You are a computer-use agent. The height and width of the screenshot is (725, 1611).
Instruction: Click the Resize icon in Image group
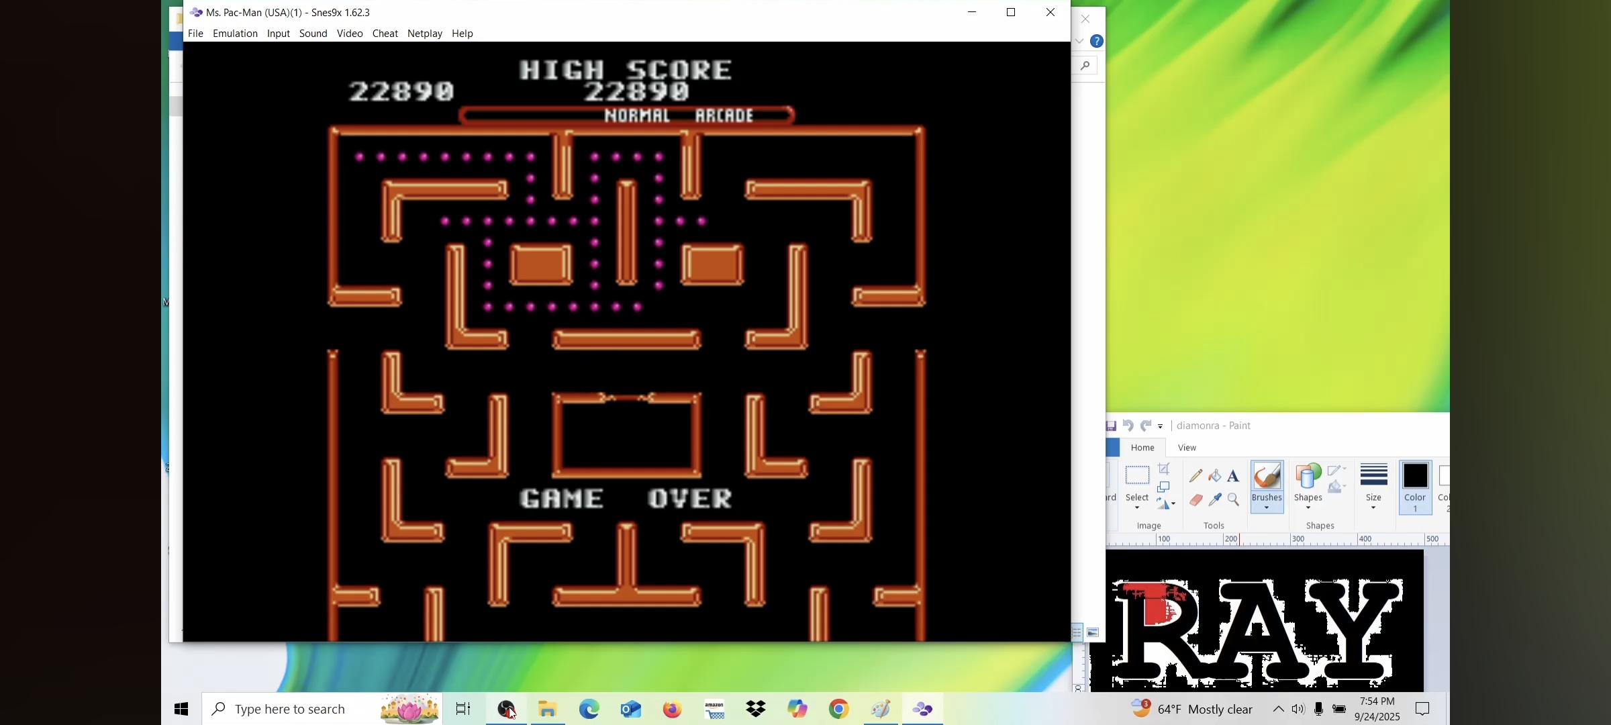tap(1165, 487)
